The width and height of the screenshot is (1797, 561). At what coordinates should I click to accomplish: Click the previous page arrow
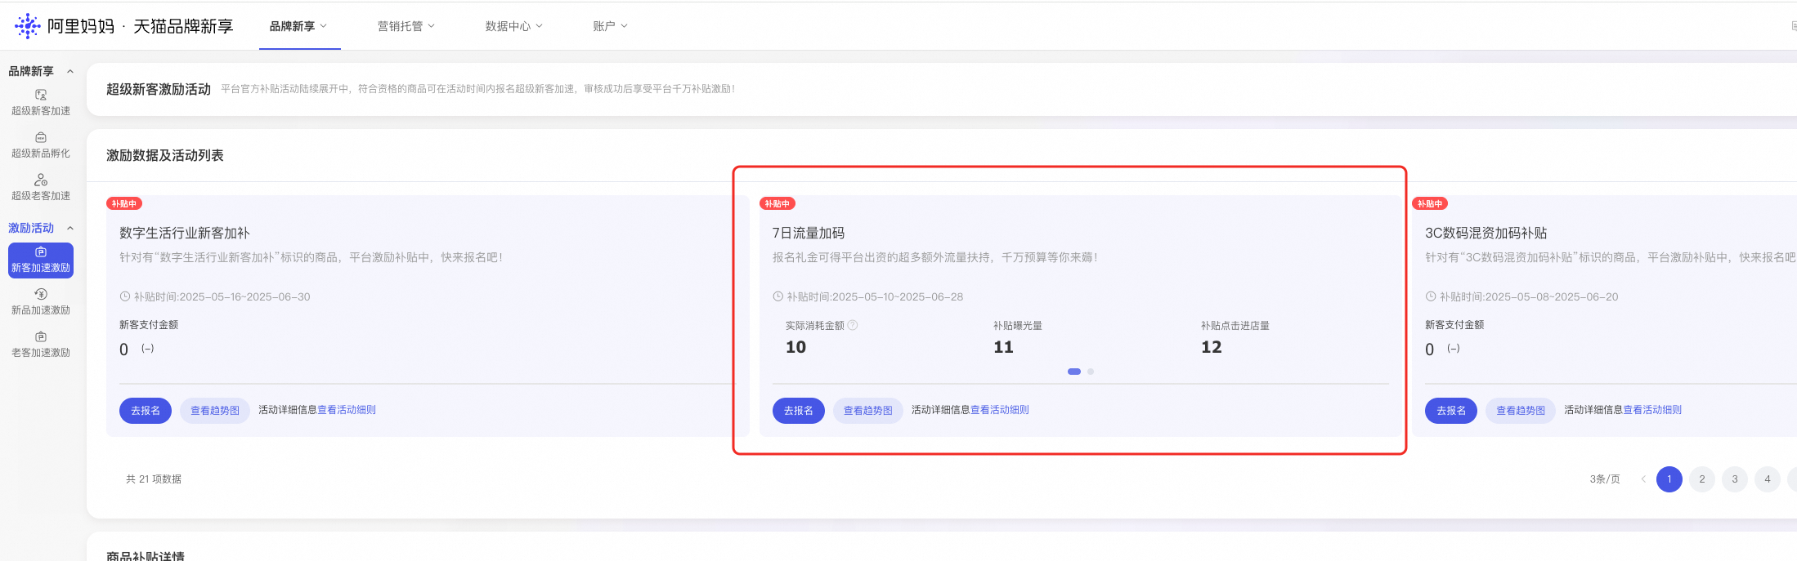(x=1643, y=479)
